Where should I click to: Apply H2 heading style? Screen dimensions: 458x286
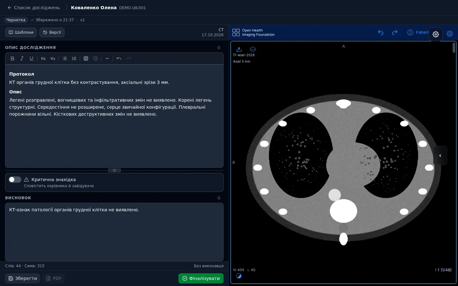43,58
